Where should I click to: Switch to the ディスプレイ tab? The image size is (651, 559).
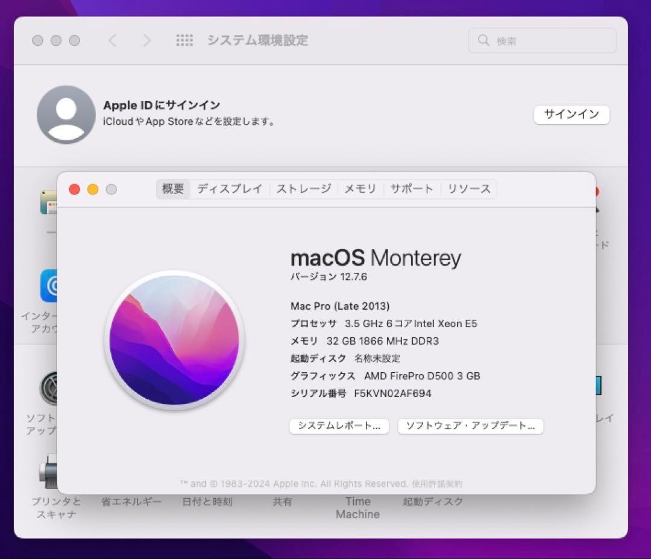point(230,189)
